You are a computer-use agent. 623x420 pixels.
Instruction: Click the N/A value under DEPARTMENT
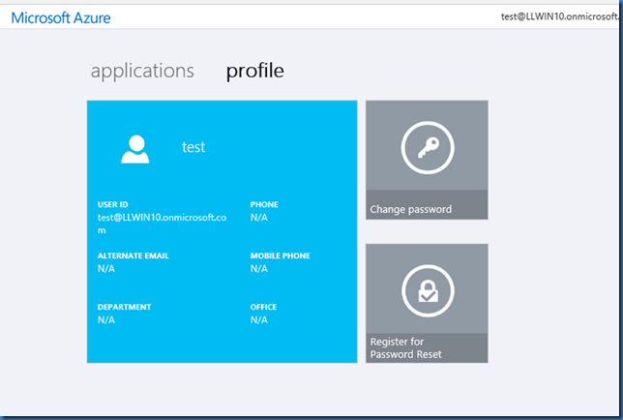pos(106,320)
